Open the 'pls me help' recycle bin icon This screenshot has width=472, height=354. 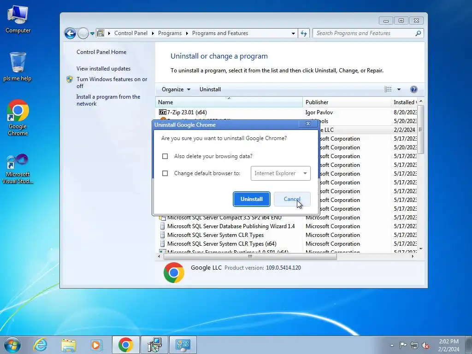(x=18, y=67)
